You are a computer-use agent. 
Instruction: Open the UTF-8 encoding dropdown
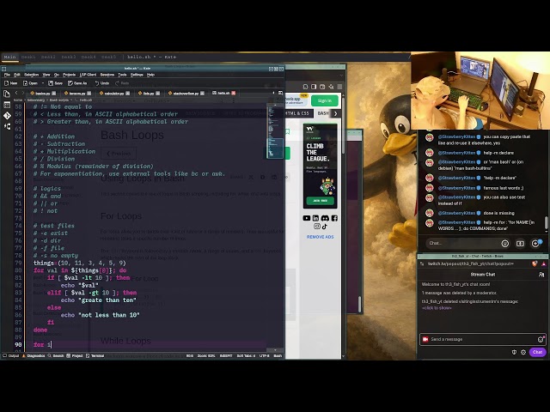click(x=264, y=355)
